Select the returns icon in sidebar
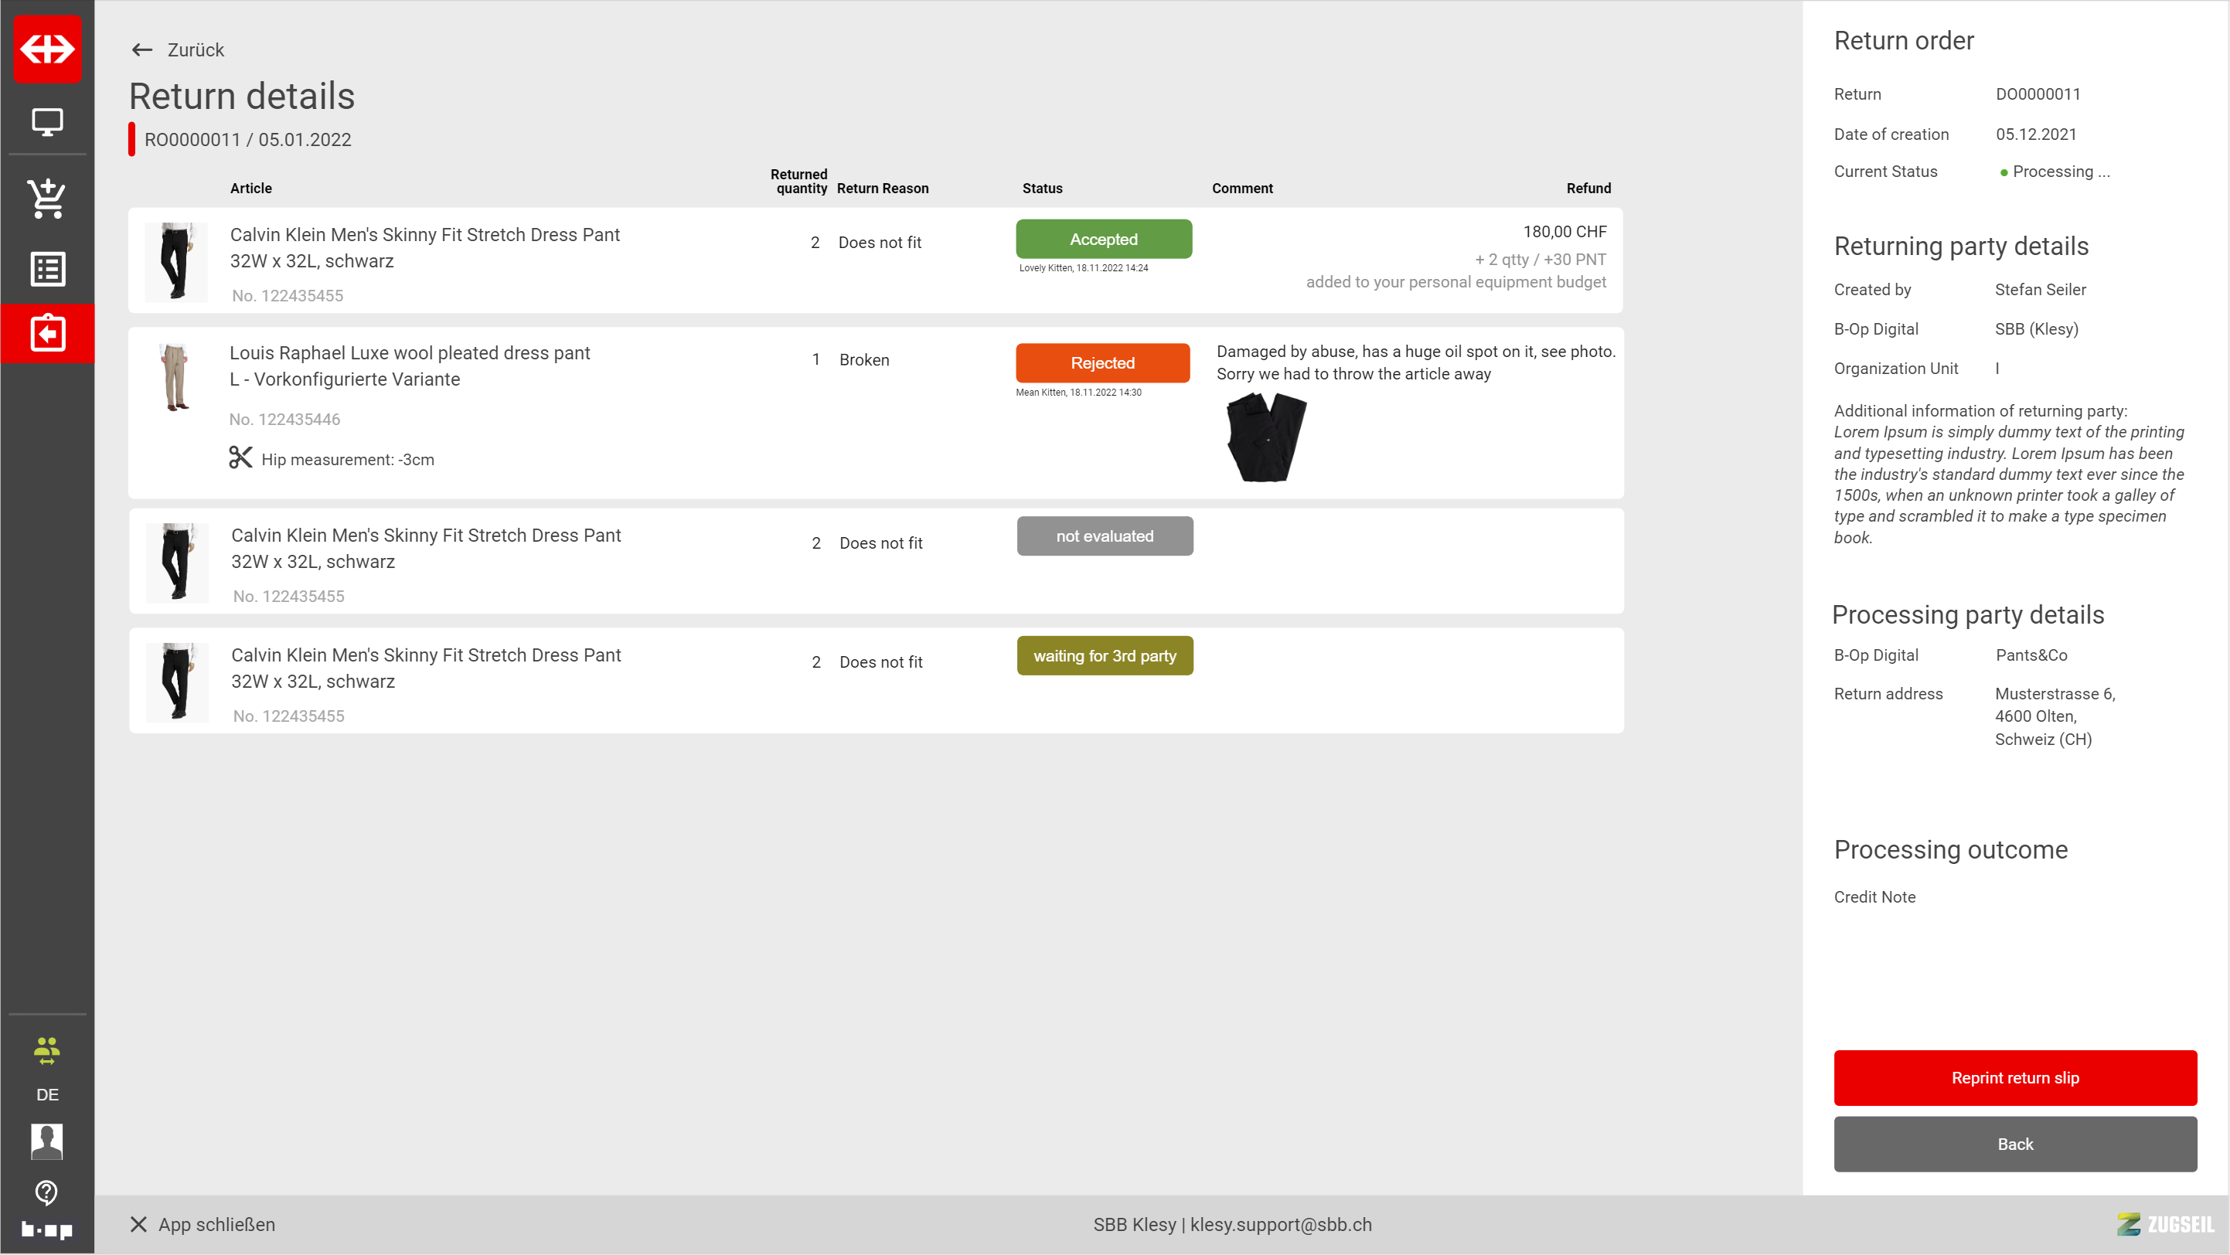The height and width of the screenshot is (1255, 2230). click(x=48, y=333)
